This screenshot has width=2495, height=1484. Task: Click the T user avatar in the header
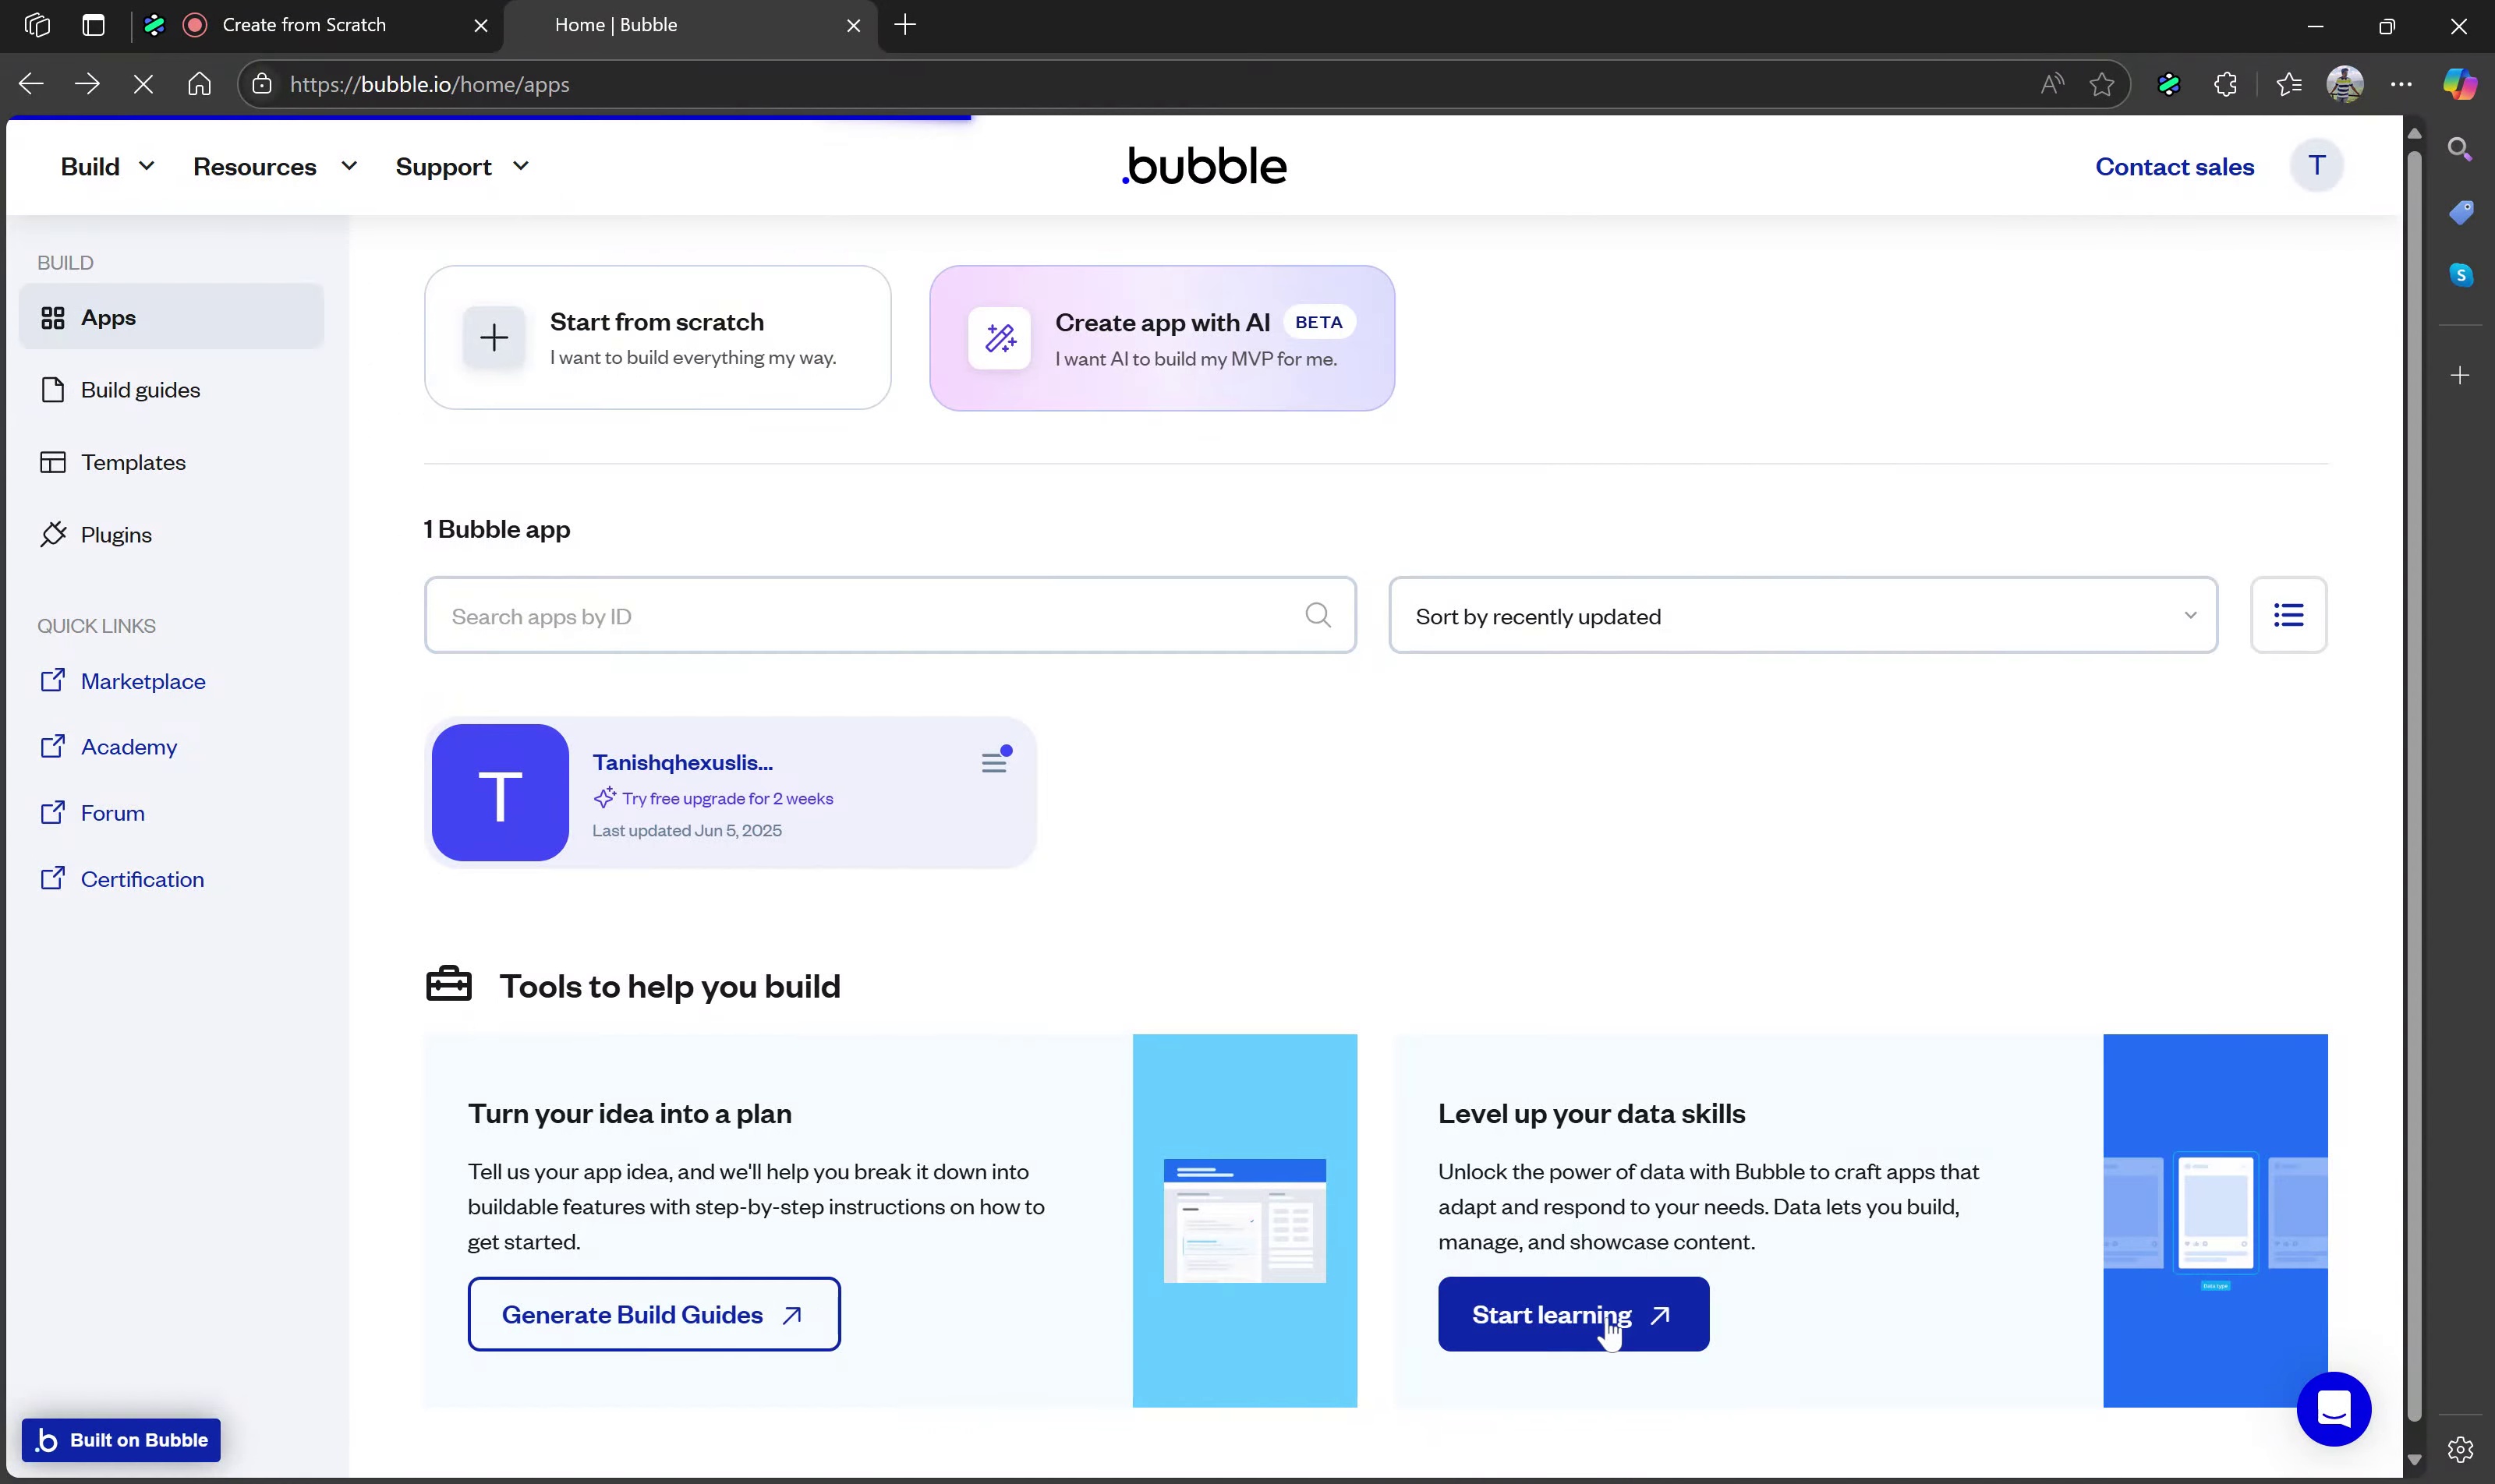click(2316, 166)
